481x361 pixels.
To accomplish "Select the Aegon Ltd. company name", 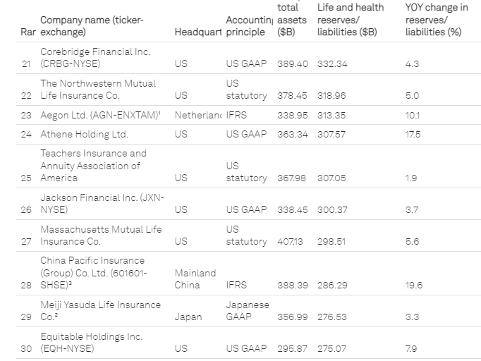I will [99, 115].
